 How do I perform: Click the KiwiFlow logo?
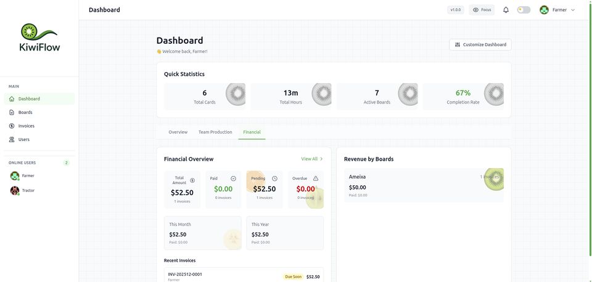coord(39,38)
